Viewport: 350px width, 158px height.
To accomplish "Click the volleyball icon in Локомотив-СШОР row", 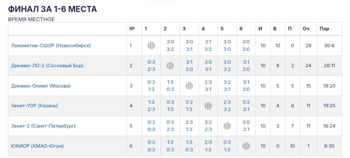I will tap(151, 46).
